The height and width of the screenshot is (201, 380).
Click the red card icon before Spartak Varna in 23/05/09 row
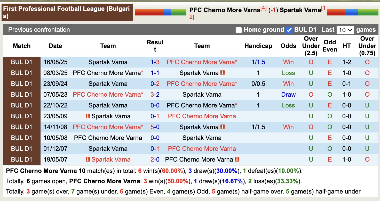pos(88,116)
